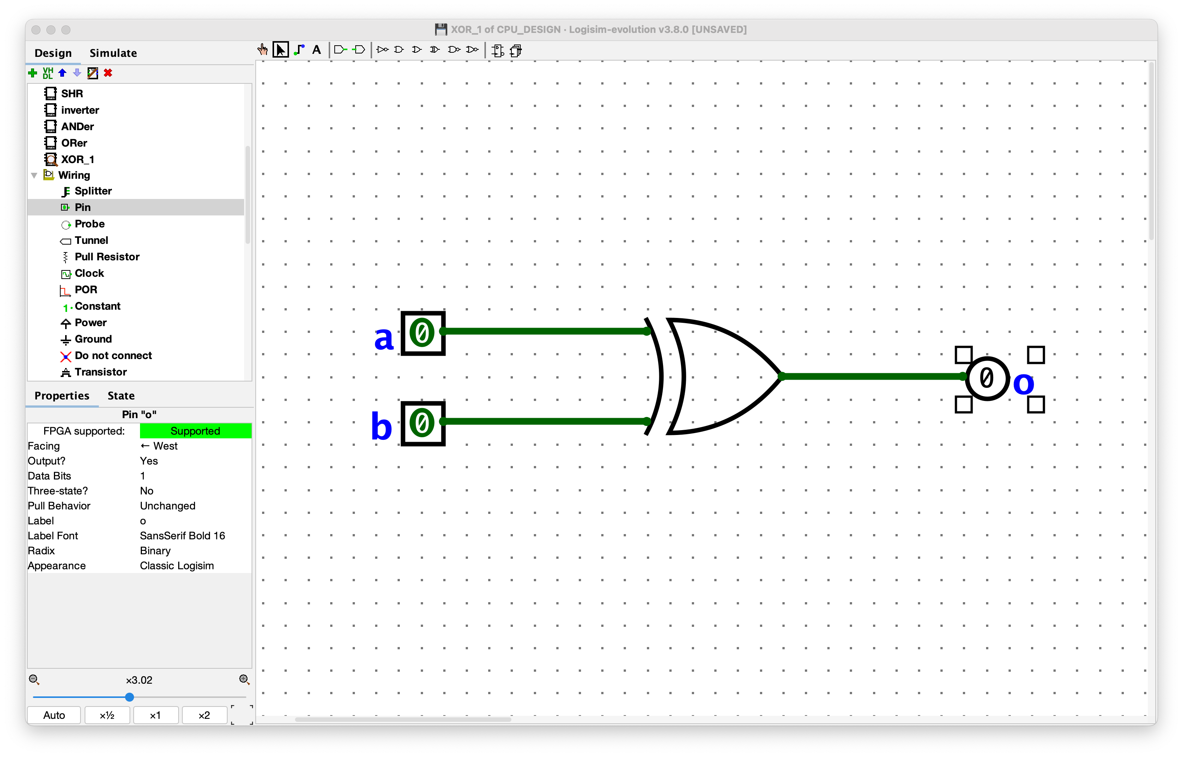Set zoom to ×2

204,715
